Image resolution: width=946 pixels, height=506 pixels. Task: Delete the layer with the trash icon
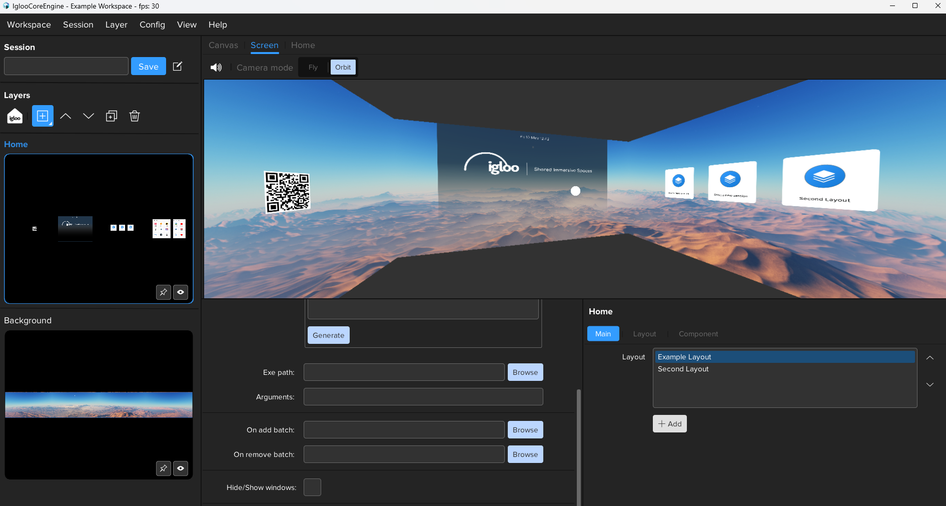click(x=135, y=116)
